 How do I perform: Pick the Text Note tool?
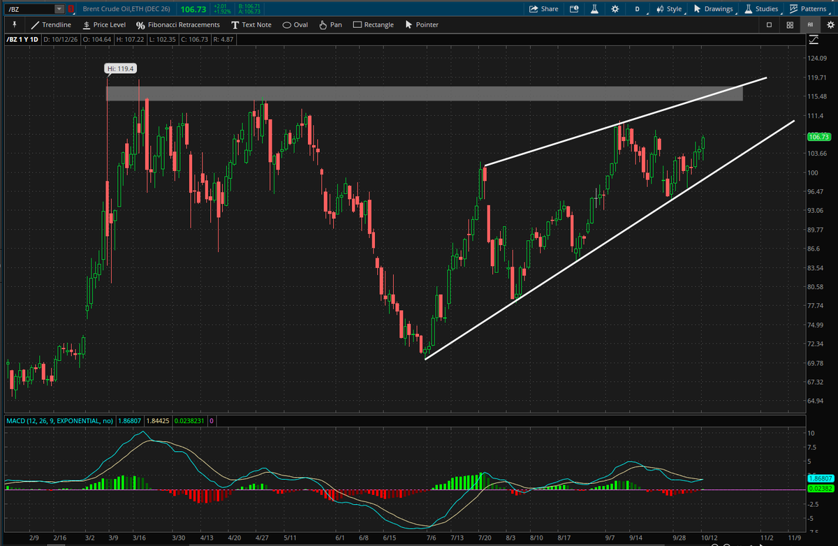(x=251, y=24)
